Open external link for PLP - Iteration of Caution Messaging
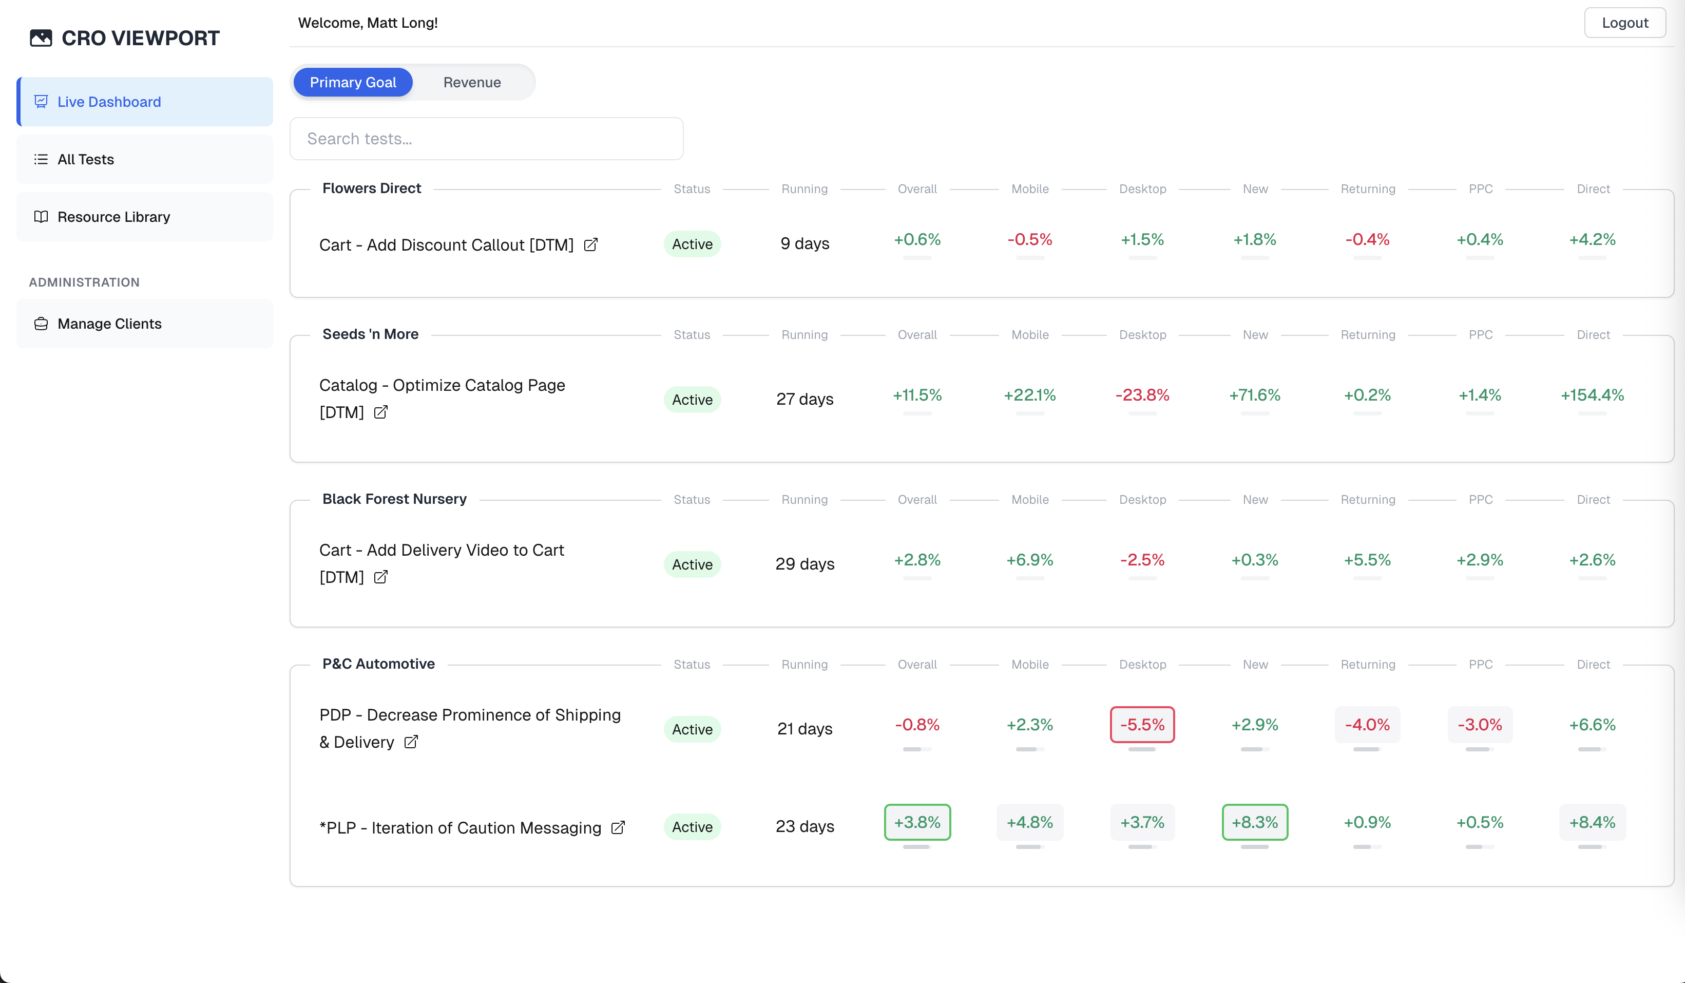 pos(617,828)
